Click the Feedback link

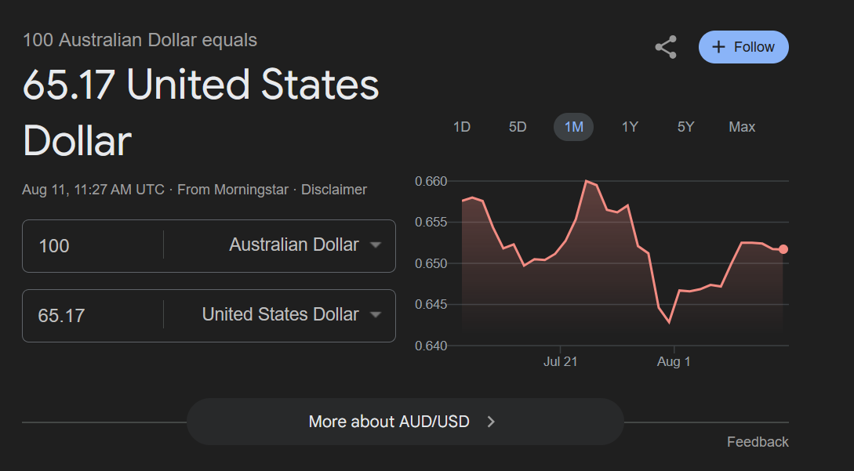(758, 441)
